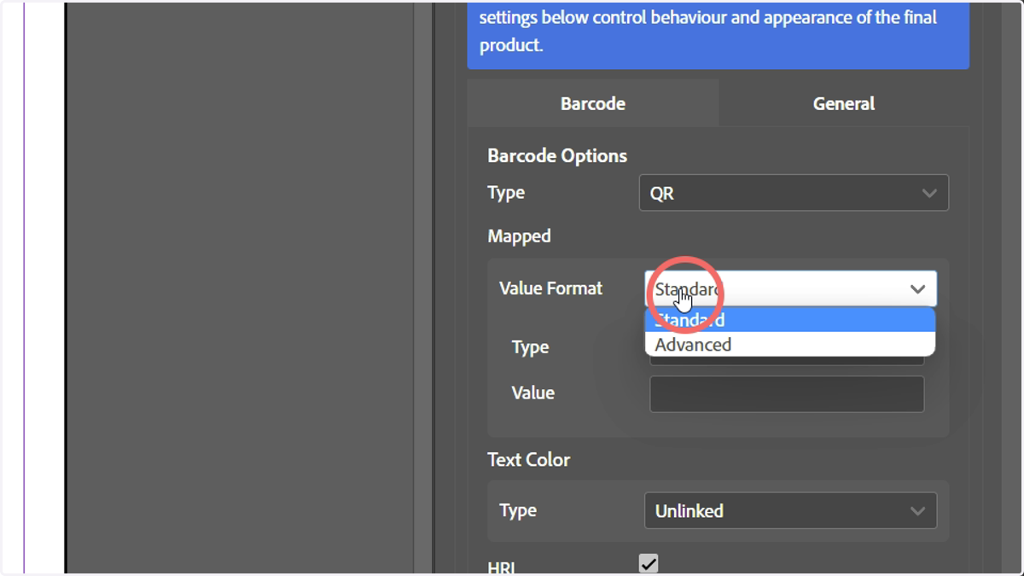This screenshot has width=1024, height=576.
Task: Choose Advanced from the Value Format list
Action: tap(790, 345)
